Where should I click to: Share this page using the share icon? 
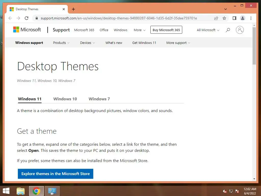(x=216, y=18)
